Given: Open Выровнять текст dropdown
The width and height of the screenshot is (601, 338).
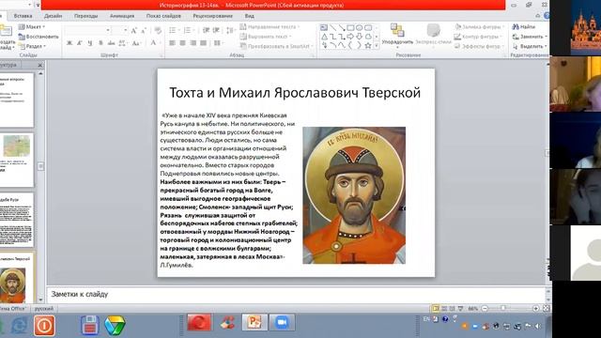Looking at the screenshot, I should (266, 37).
